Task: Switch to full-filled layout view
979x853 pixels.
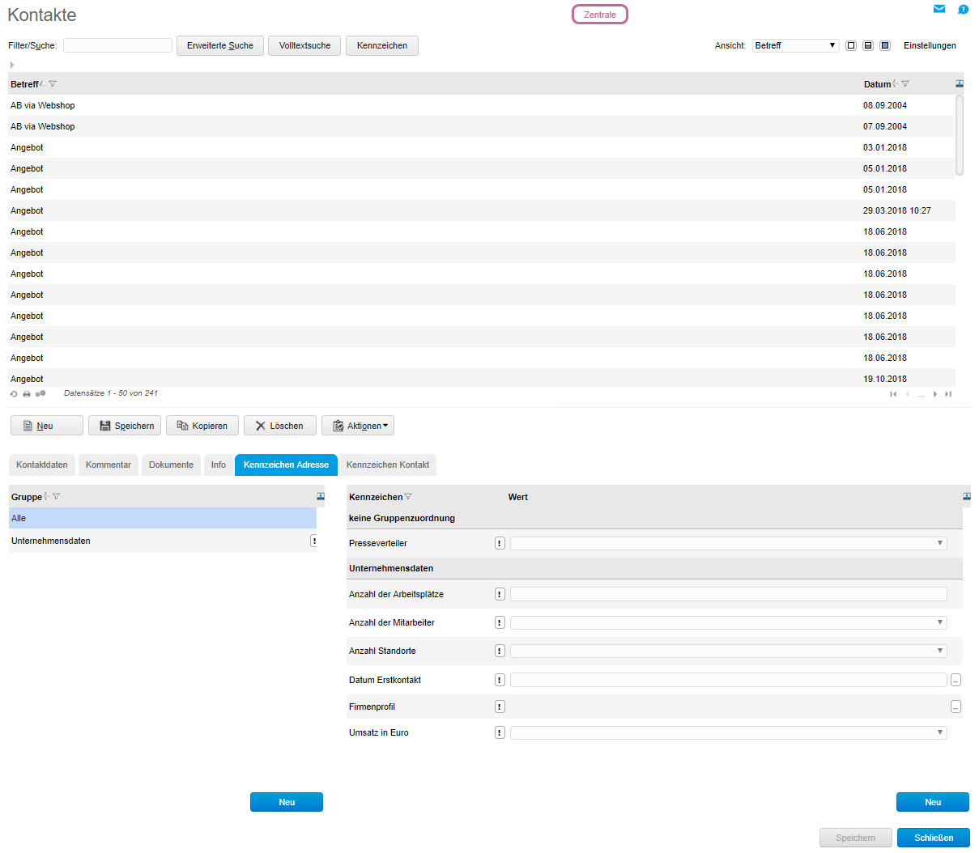Action: [885, 45]
